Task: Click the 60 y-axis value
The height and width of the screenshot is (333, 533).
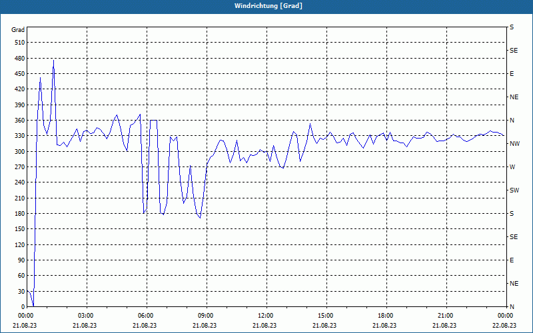Action: [x=21, y=275]
